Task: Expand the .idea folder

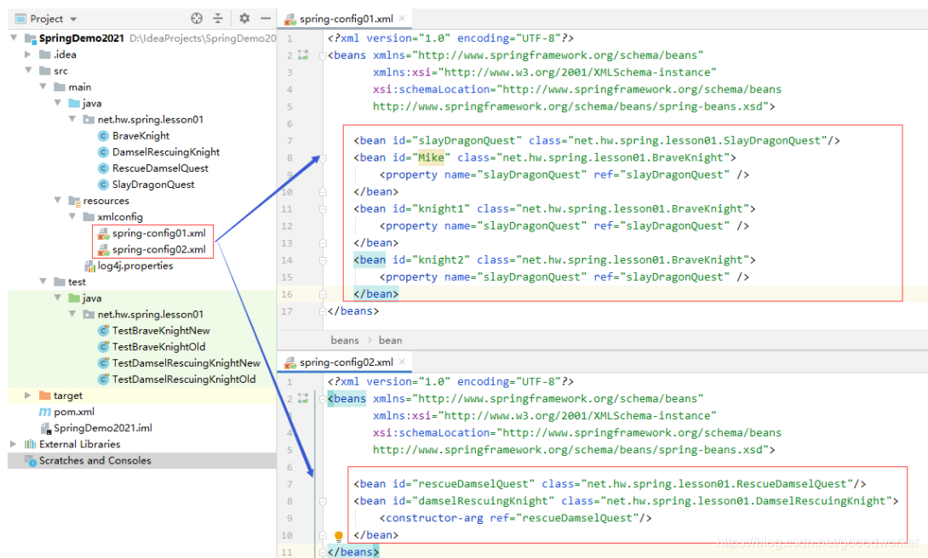Action: tap(28, 54)
